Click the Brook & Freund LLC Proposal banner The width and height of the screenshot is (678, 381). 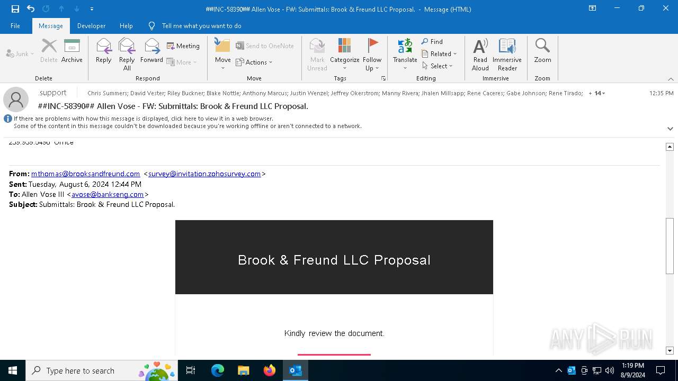334,257
